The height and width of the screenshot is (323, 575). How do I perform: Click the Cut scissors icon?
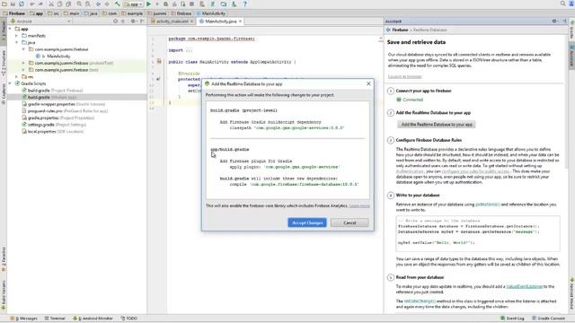[x=51, y=4]
